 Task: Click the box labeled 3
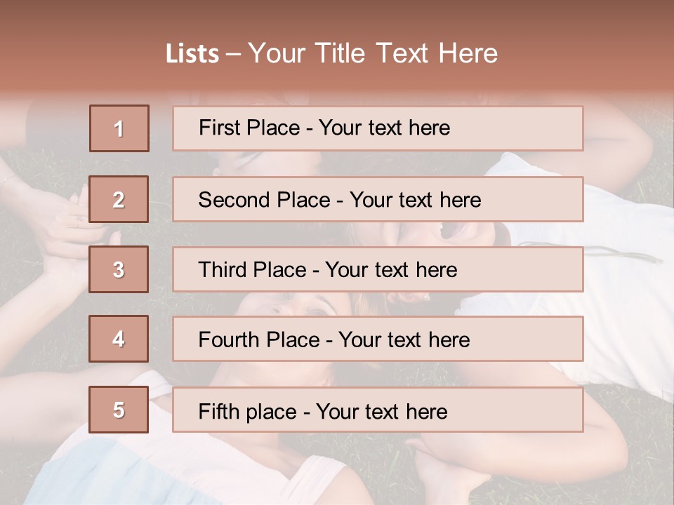tap(119, 269)
